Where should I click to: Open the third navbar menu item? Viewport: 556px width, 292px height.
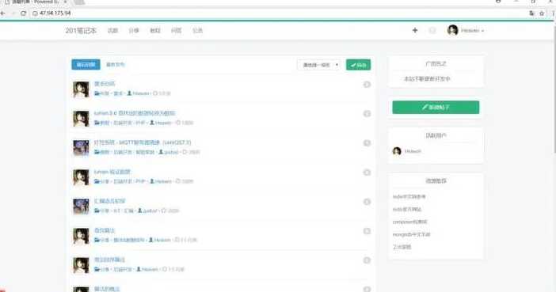(x=155, y=31)
